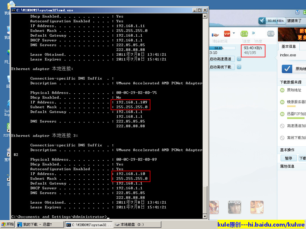Click the 速度 column header
Screen dimensions: 306x229
pyautogui.click(x=247, y=41)
